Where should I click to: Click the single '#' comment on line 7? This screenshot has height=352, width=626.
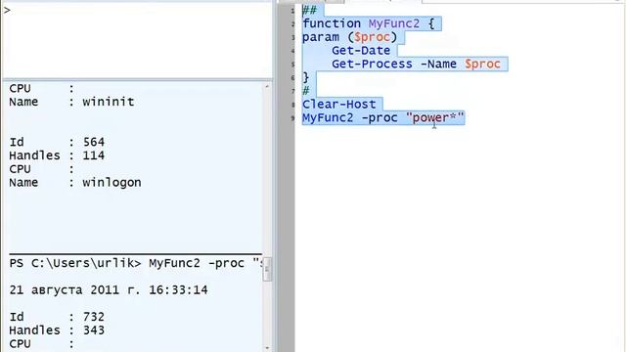tap(306, 91)
